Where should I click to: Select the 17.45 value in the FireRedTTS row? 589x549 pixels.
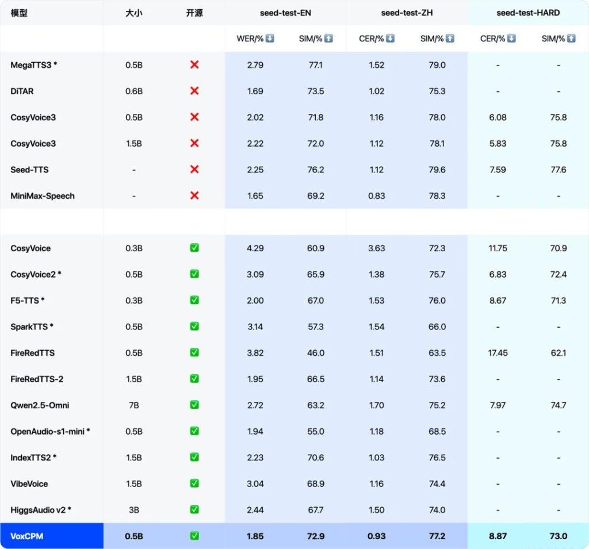tap(498, 353)
